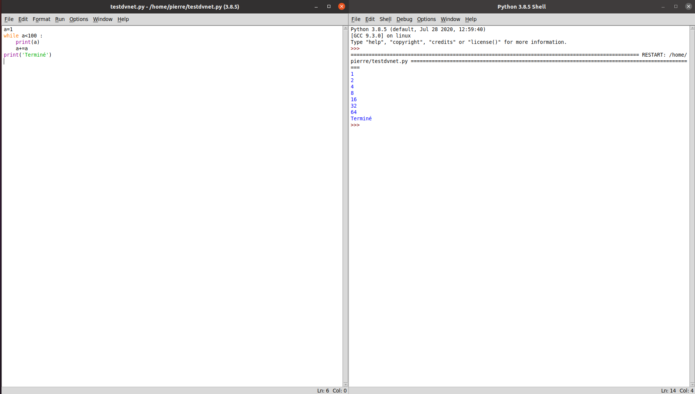695x394 pixels.
Task: Click the 'Col: 4' status in shell
Action: coord(686,391)
